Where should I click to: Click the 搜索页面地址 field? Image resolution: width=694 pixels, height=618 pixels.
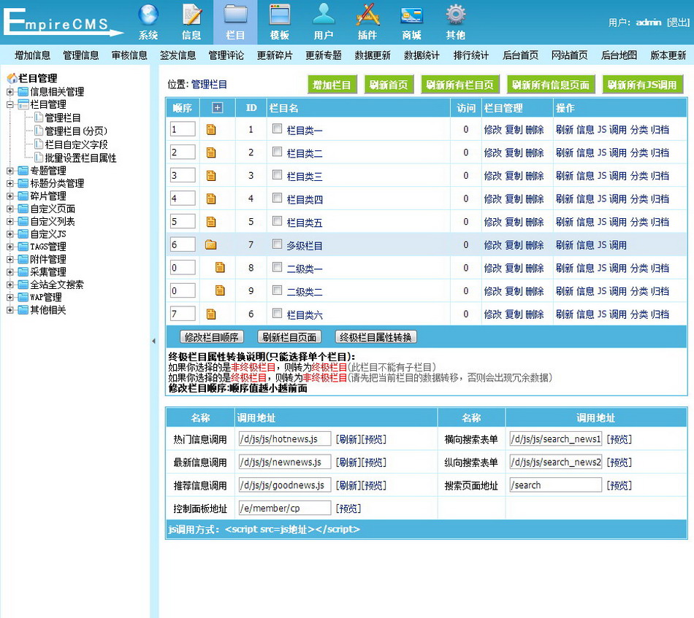[x=555, y=485]
